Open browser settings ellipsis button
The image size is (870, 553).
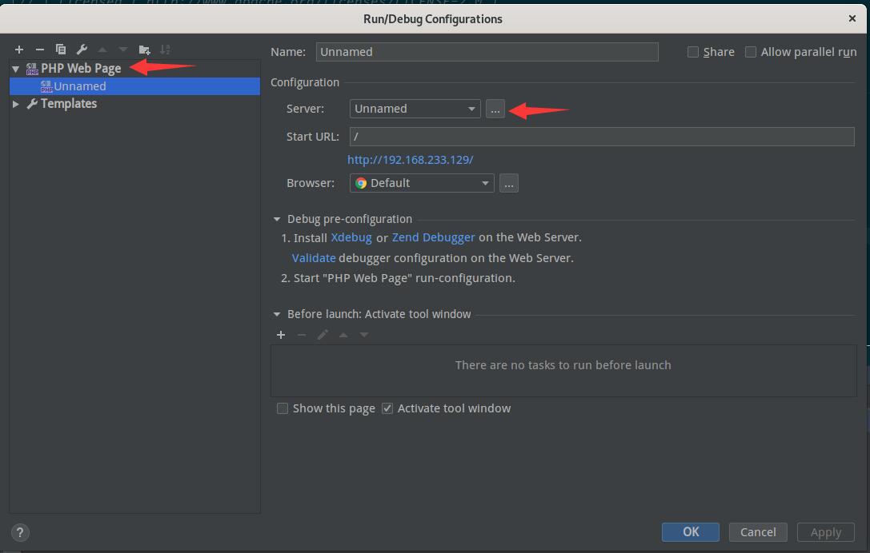[509, 183]
